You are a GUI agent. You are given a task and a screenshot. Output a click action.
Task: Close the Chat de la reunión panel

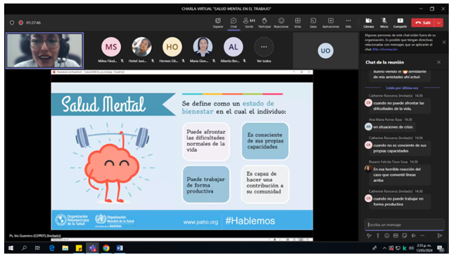pos(438,62)
